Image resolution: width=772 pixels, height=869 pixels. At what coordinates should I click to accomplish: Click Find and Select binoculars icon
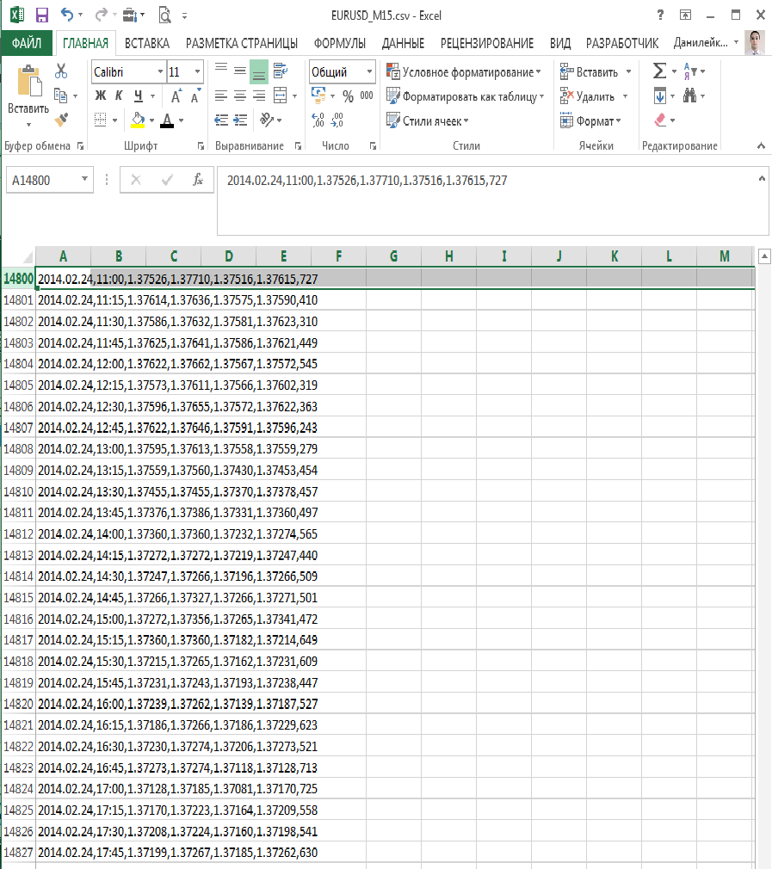(689, 96)
